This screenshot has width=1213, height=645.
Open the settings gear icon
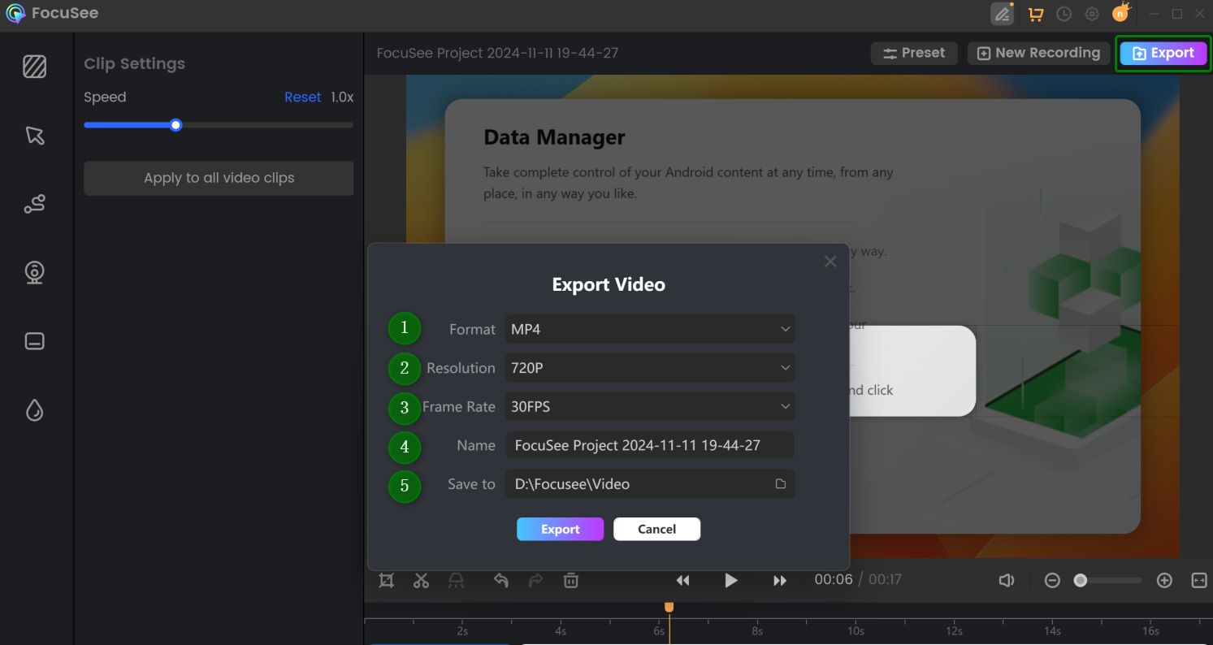pos(1092,14)
